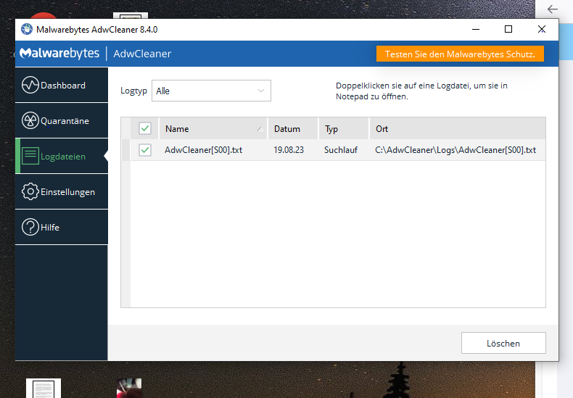
Task: Maximize the AdwCleaner window
Action: point(508,29)
